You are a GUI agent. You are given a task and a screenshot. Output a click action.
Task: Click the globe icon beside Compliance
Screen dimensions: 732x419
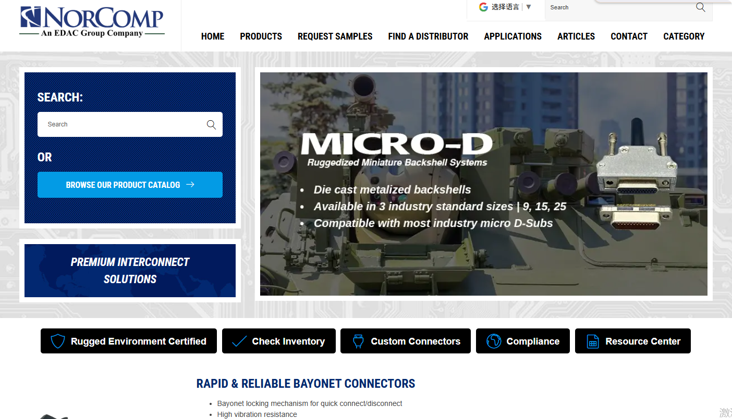pos(493,341)
